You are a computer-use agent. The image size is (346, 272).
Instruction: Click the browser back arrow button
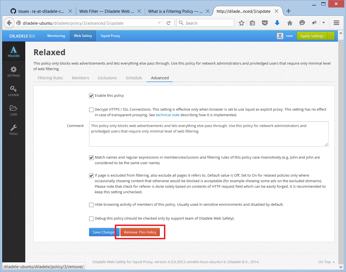[x=9, y=23]
